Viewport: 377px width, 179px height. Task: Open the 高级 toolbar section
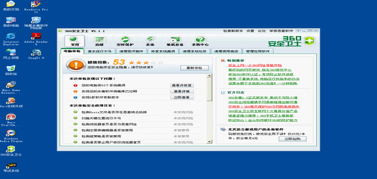[99, 41]
